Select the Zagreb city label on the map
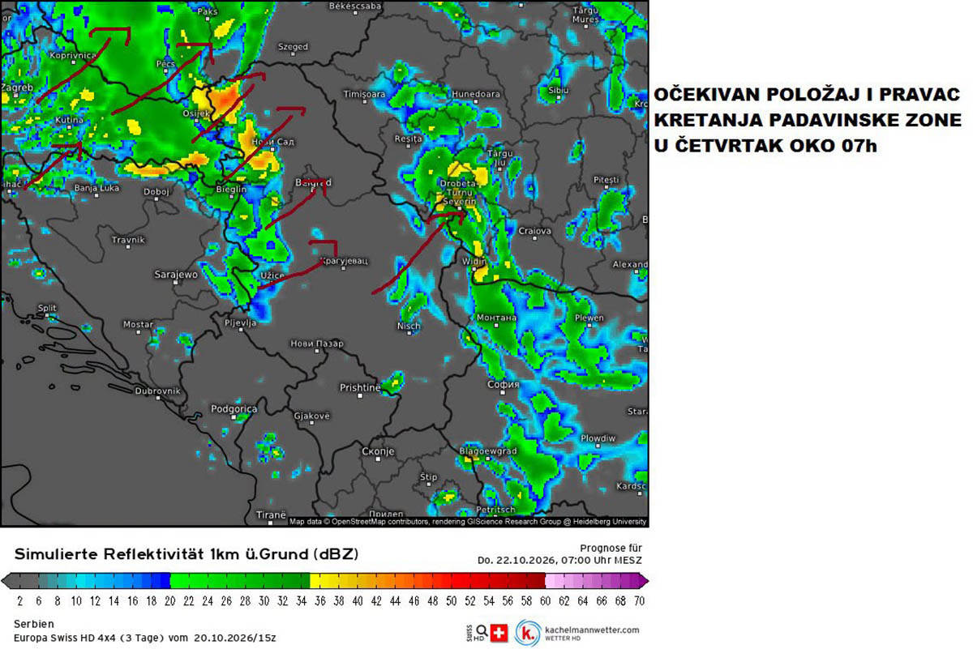The image size is (973, 649). tap(16, 87)
